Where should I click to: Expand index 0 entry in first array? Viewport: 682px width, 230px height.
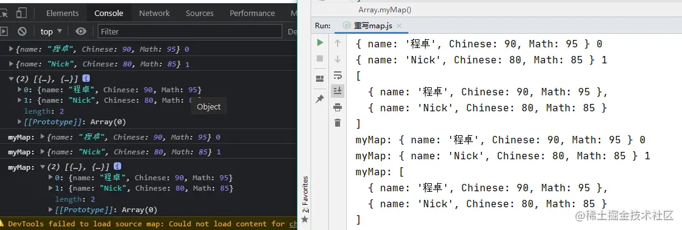pos(20,90)
